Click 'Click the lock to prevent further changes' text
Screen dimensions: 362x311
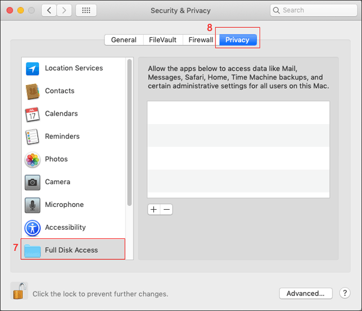[100, 294]
